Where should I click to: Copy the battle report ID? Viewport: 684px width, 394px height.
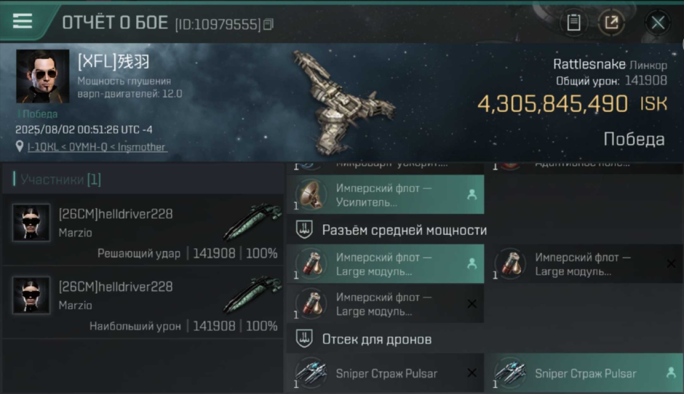coord(268,24)
